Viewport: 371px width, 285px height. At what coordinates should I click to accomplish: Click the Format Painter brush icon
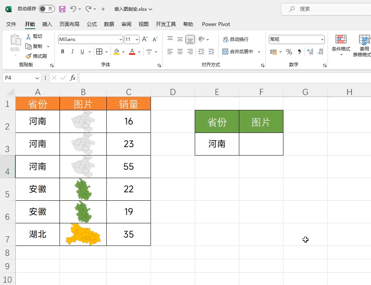pos(28,56)
